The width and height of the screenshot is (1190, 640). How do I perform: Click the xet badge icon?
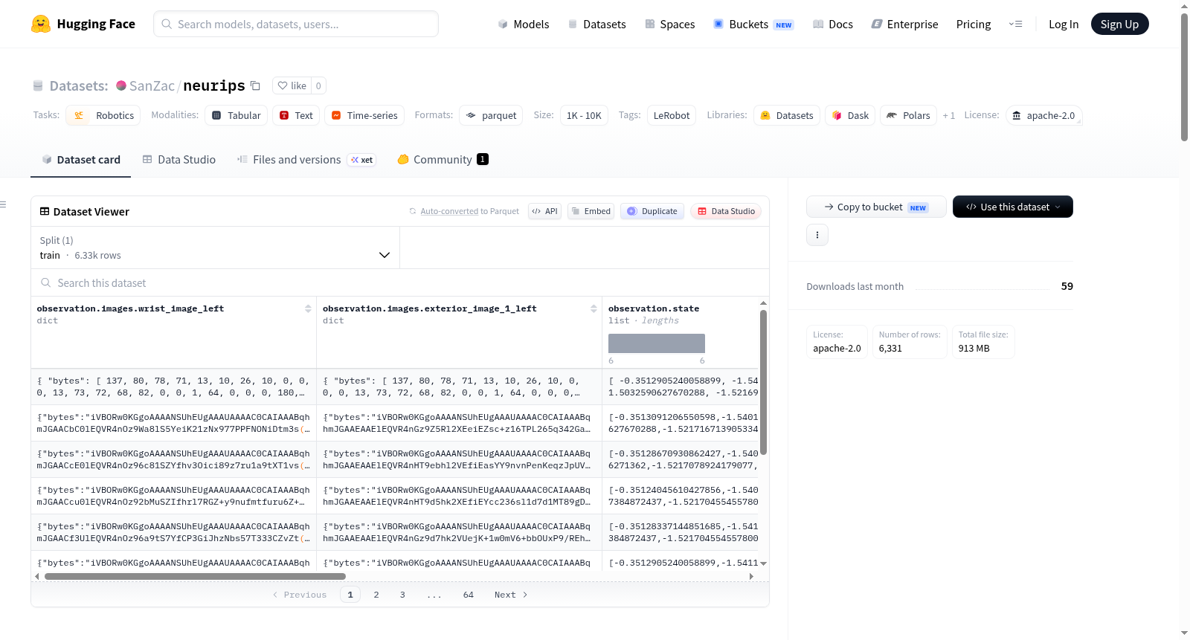click(x=362, y=160)
